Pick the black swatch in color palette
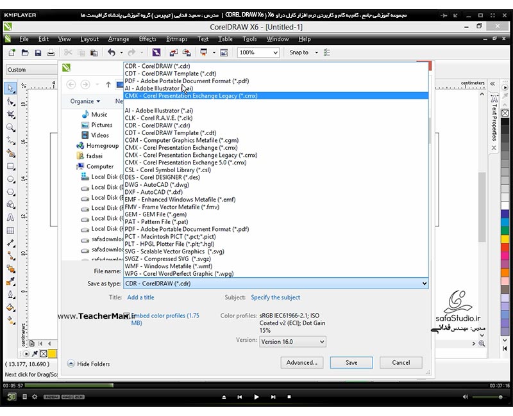This screenshot has height=416, width=513. click(505, 122)
